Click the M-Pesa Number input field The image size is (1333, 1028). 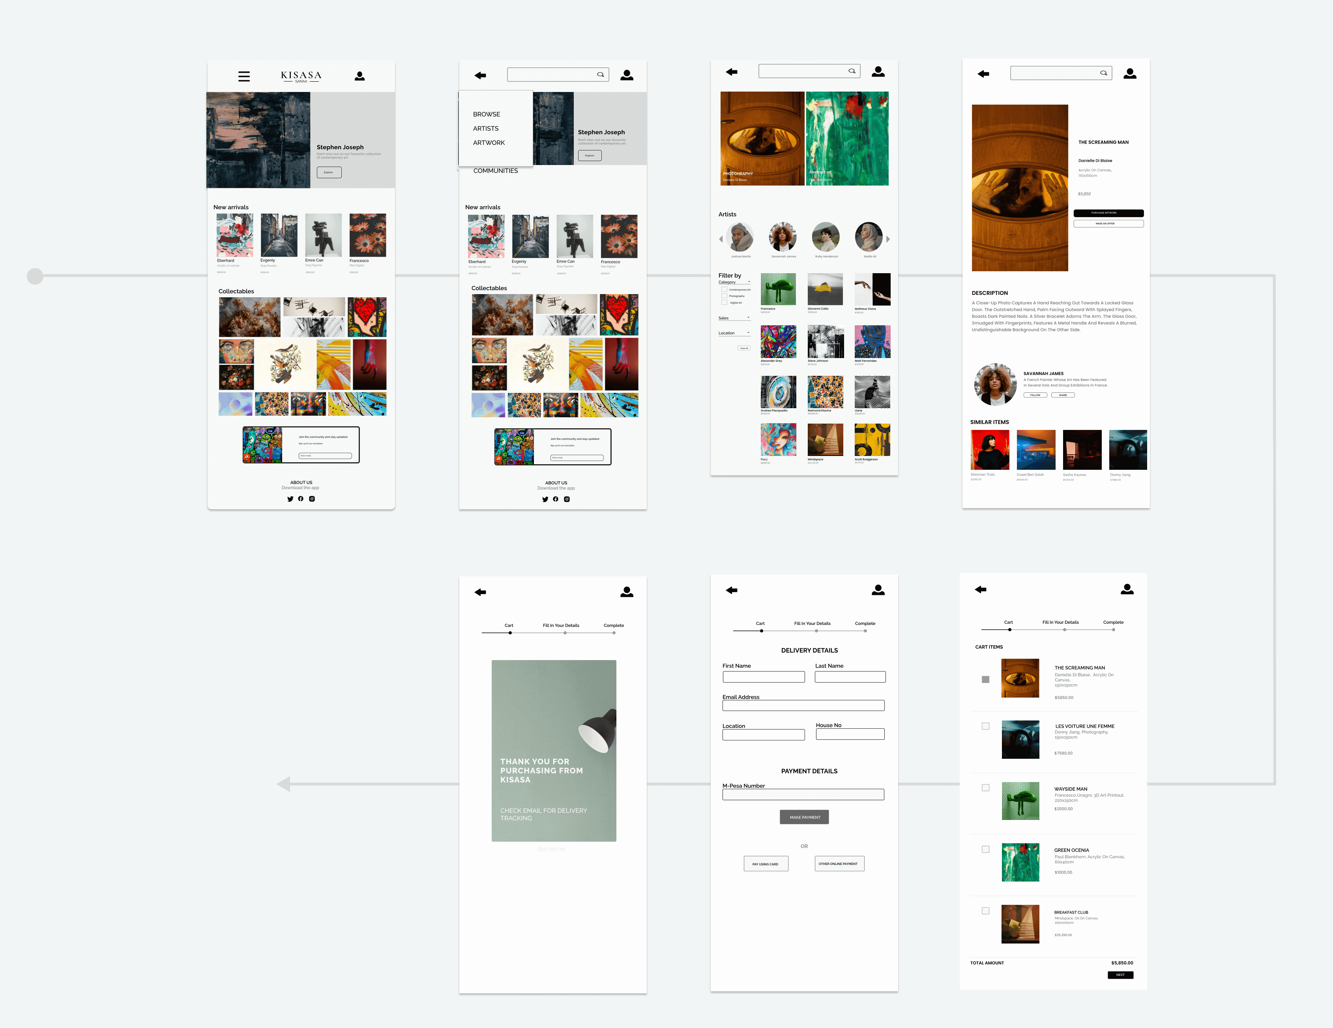[803, 795]
